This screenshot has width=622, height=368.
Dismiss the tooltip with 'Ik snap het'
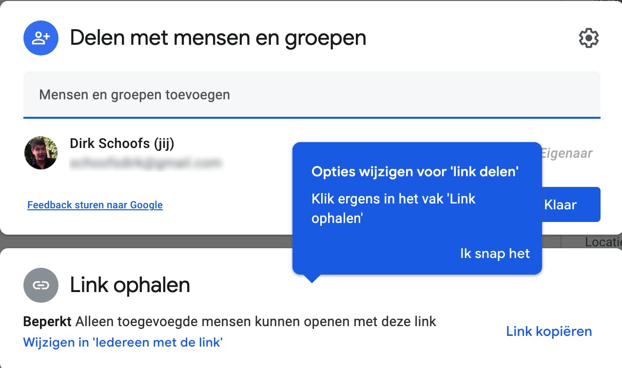click(495, 254)
